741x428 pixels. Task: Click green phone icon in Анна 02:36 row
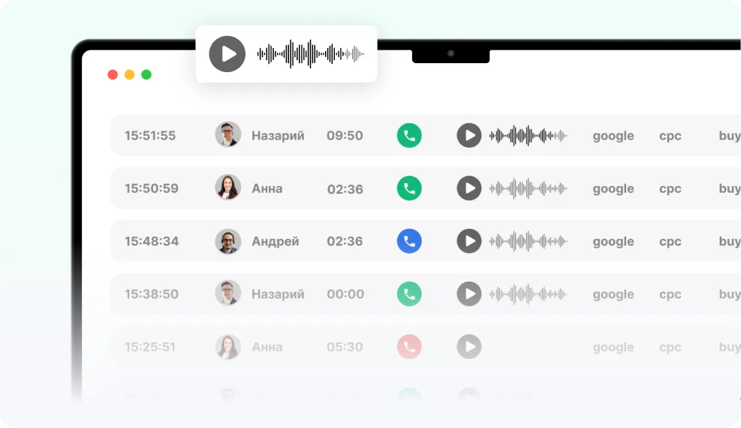409,188
